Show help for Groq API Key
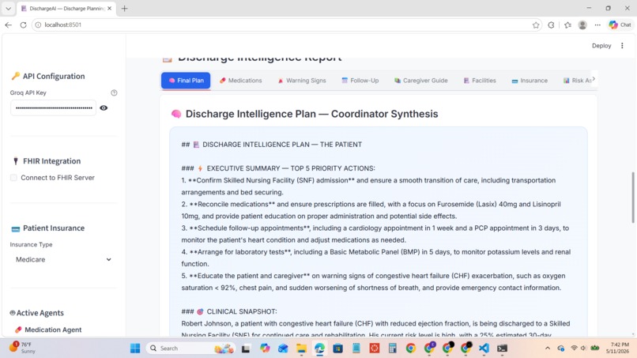Viewport: 637px width, 358px height. [114, 92]
